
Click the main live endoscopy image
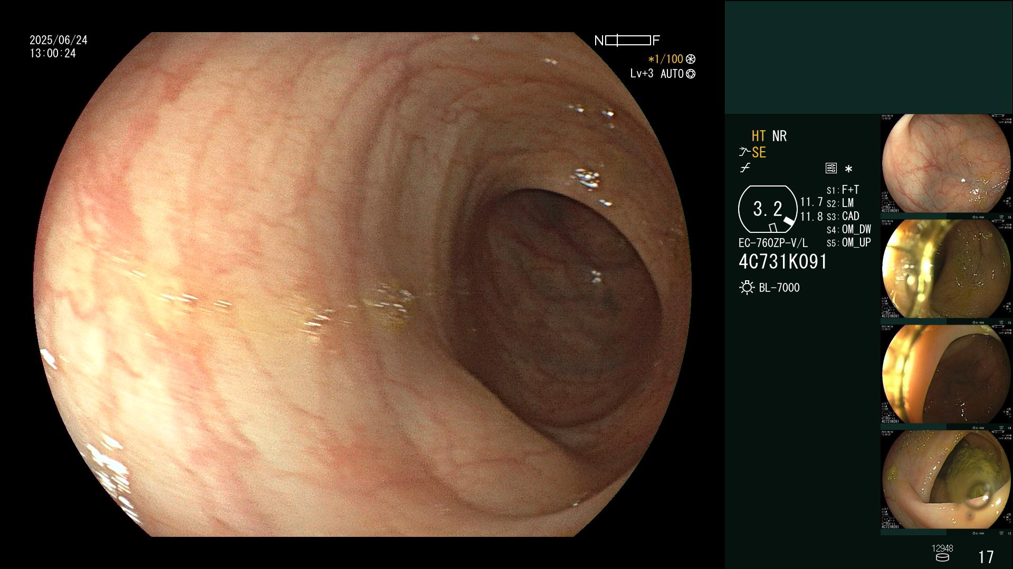click(x=363, y=284)
